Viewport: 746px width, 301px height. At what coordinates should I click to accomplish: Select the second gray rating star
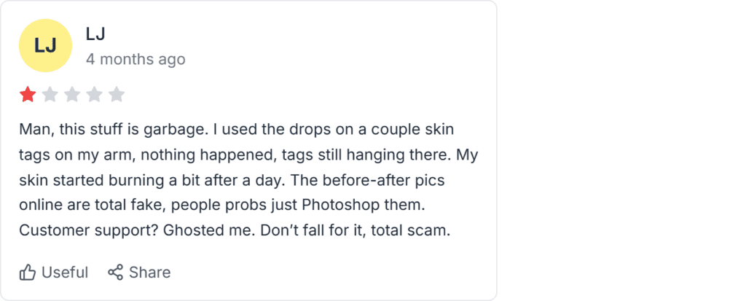[x=50, y=95]
